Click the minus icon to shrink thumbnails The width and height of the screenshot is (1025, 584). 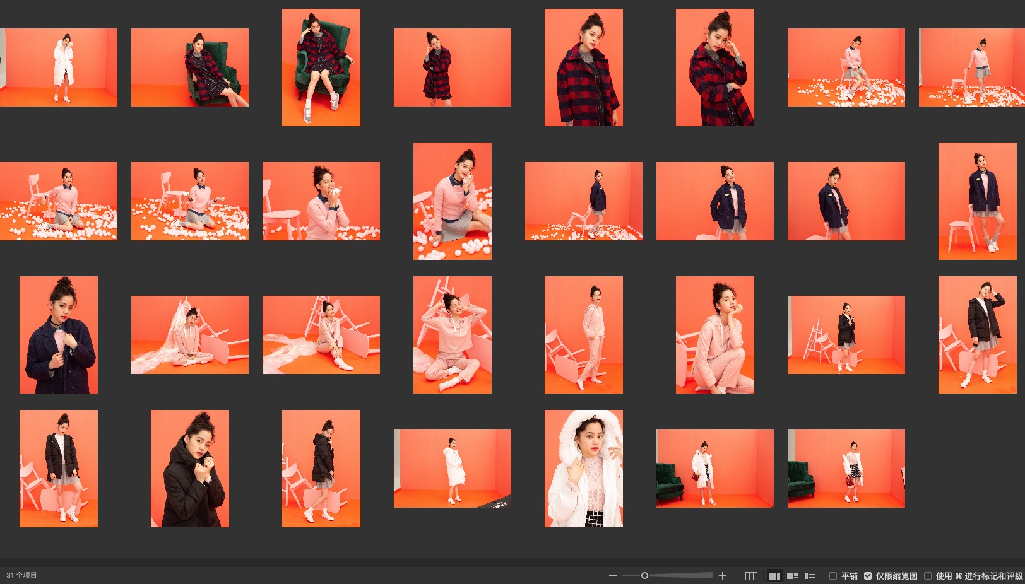click(612, 576)
